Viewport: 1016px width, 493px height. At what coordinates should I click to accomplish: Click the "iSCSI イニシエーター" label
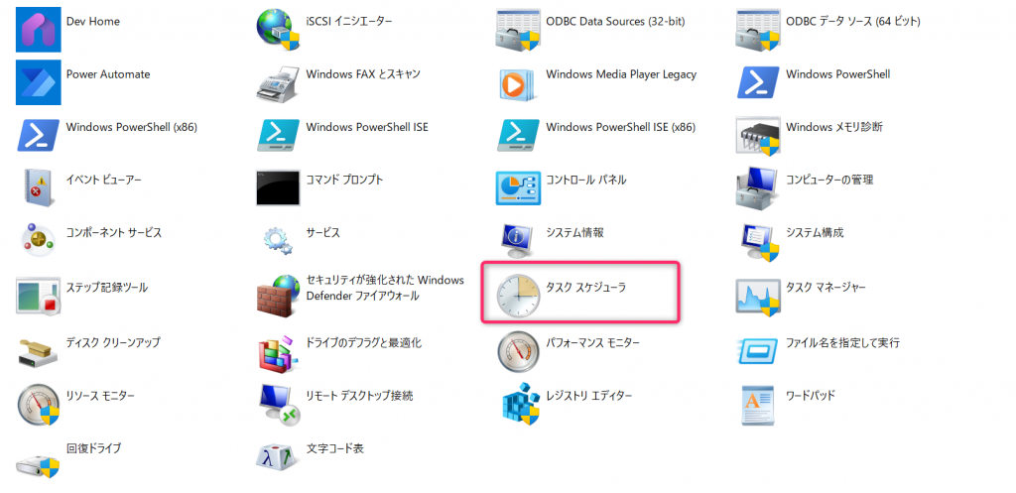click(x=349, y=21)
